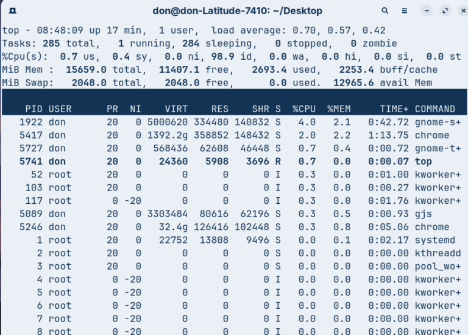Click RES value 334480
Viewport: 468px width, 335px height.
click(x=211, y=122)
